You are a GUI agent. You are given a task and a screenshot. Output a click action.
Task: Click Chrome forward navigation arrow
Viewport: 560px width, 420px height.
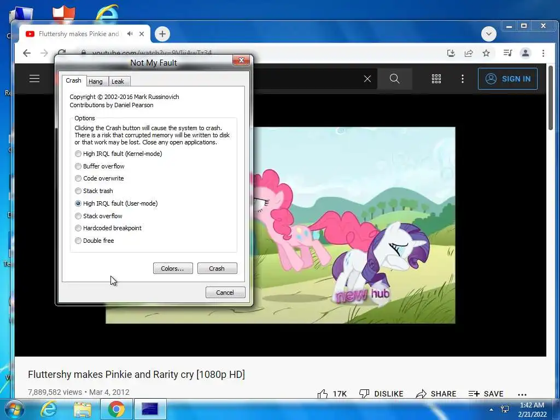click(x=44, y=53)
